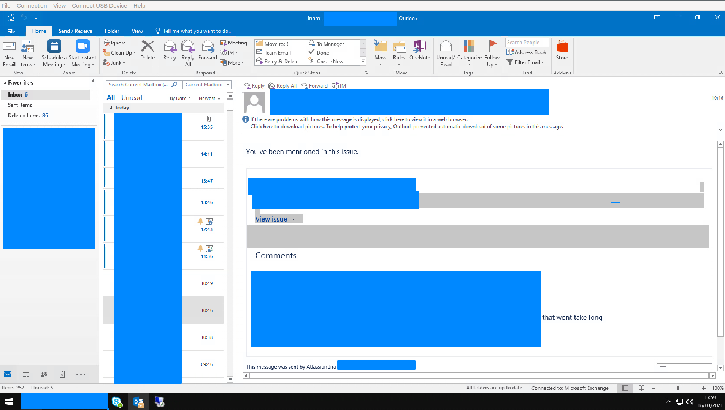Expand the Quick Steps gallery
This screenshot has height=410, width=725.
point(363,62)
